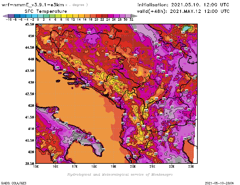Screen dimensions: 240x185
Task: Click the legend swatch between 28 and 30
Action: (x=122, y=16)
